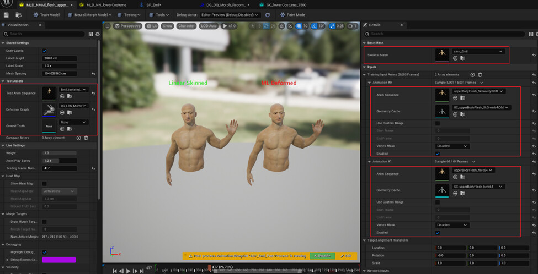The width and height of the screenshot is (538, 274).
Task: Open the Debug Actor Editor Preview dropdown
Action: [230, 15]
